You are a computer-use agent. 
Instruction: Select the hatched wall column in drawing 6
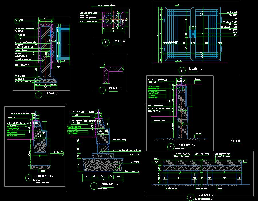(x=182, y=116)
